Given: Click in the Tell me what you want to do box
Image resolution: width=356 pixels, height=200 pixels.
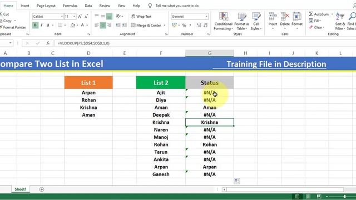Looking at the screenshot, I should click(177, 6).
